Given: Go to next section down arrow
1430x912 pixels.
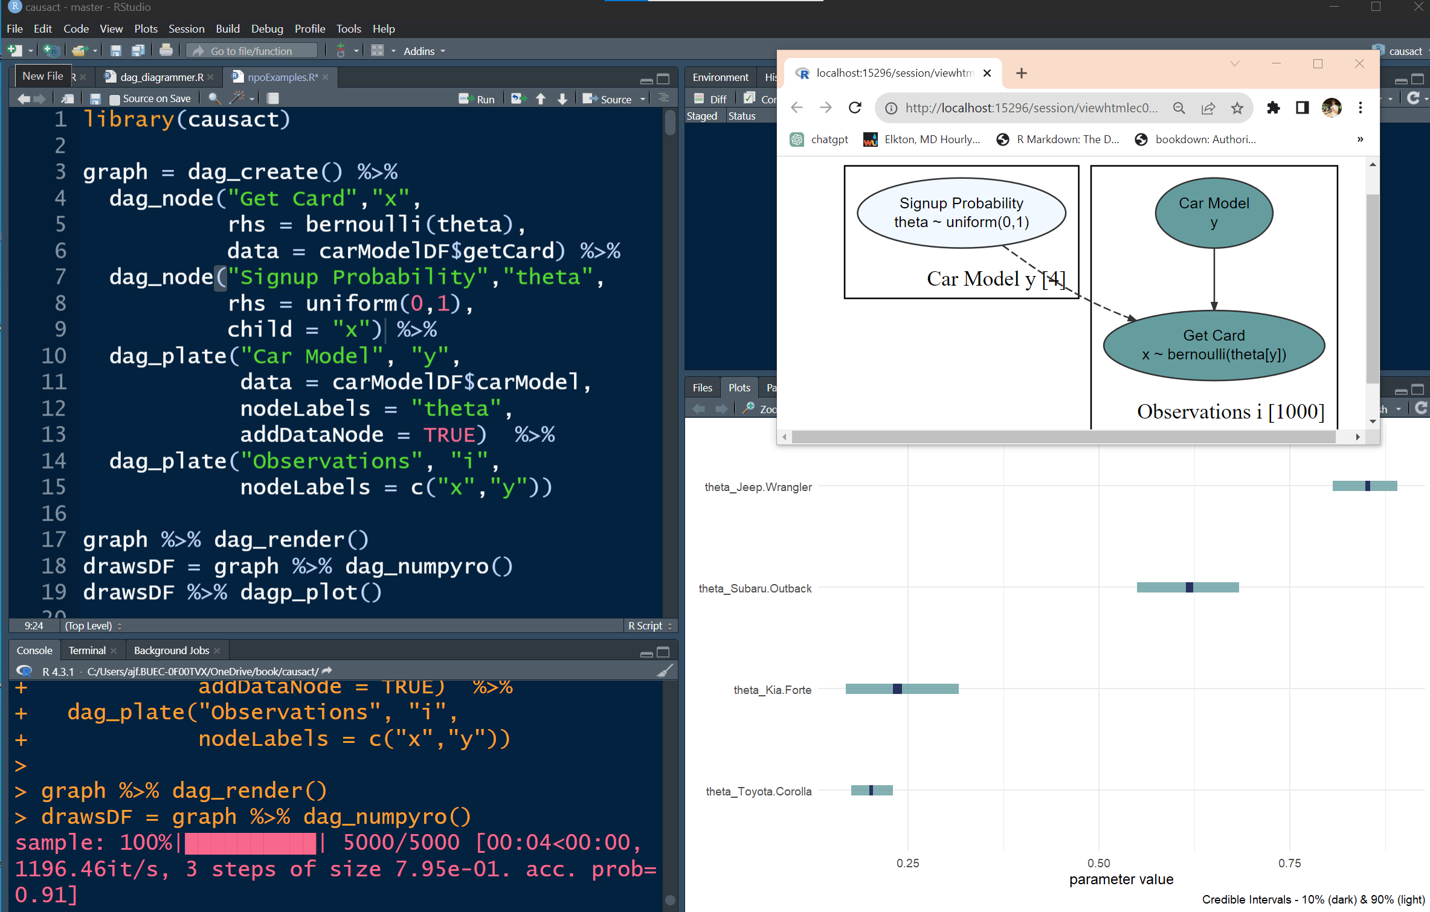Looking at the screenshot, I should coord(562,98).
